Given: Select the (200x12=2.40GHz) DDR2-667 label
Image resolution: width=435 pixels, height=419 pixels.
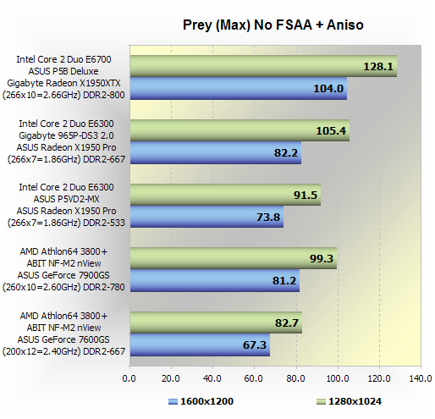Looking at the screenshot, I should (63, 351).
